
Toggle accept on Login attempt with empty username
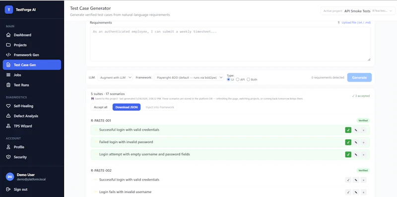348,154
